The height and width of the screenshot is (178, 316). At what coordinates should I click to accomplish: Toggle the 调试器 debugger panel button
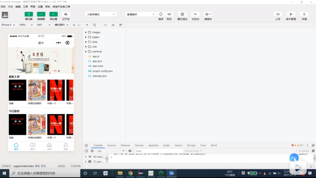53,14
